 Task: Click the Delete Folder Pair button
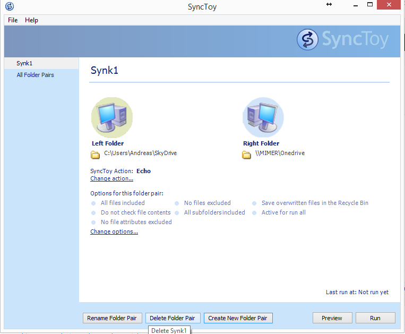(173, 318)
